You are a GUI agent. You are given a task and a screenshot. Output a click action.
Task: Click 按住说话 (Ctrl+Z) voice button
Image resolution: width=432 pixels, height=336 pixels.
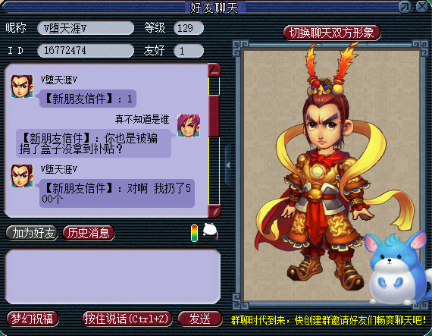click(x=127, y=319)
